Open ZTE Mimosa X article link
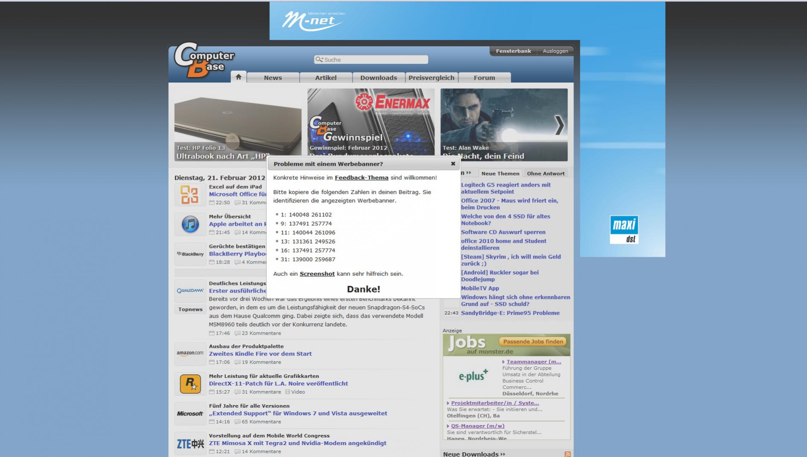This screenshot has height=457, width=807. (x=297, y=443)
